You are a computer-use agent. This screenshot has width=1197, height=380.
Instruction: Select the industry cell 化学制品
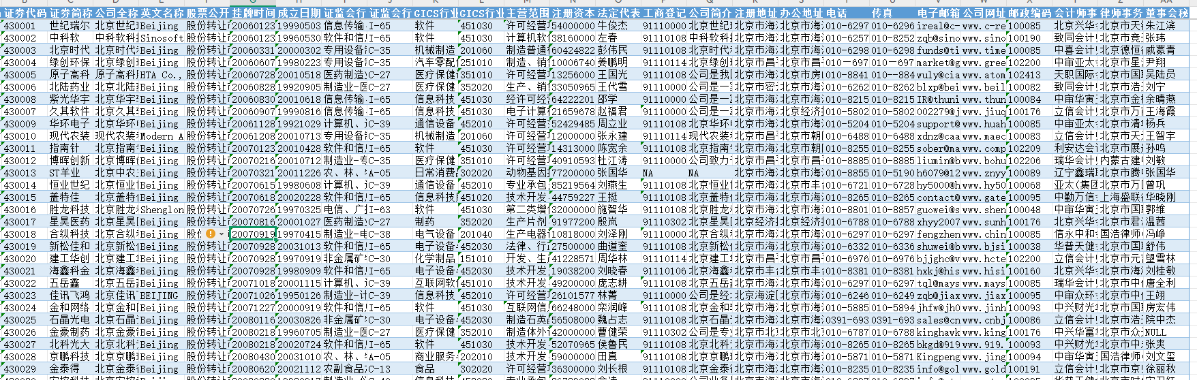tap(436, 258)
